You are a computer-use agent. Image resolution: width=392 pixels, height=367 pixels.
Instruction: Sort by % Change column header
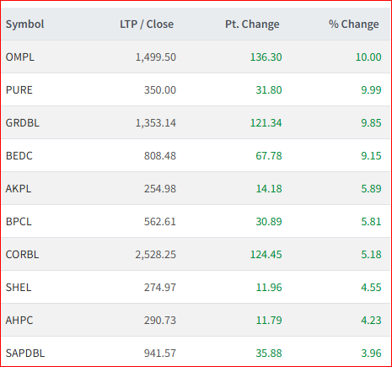click(354, 24)
